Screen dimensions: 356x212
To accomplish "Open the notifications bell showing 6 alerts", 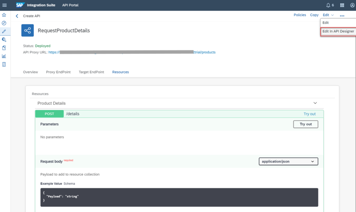I will pyautogui.click(x=329, y=5).
